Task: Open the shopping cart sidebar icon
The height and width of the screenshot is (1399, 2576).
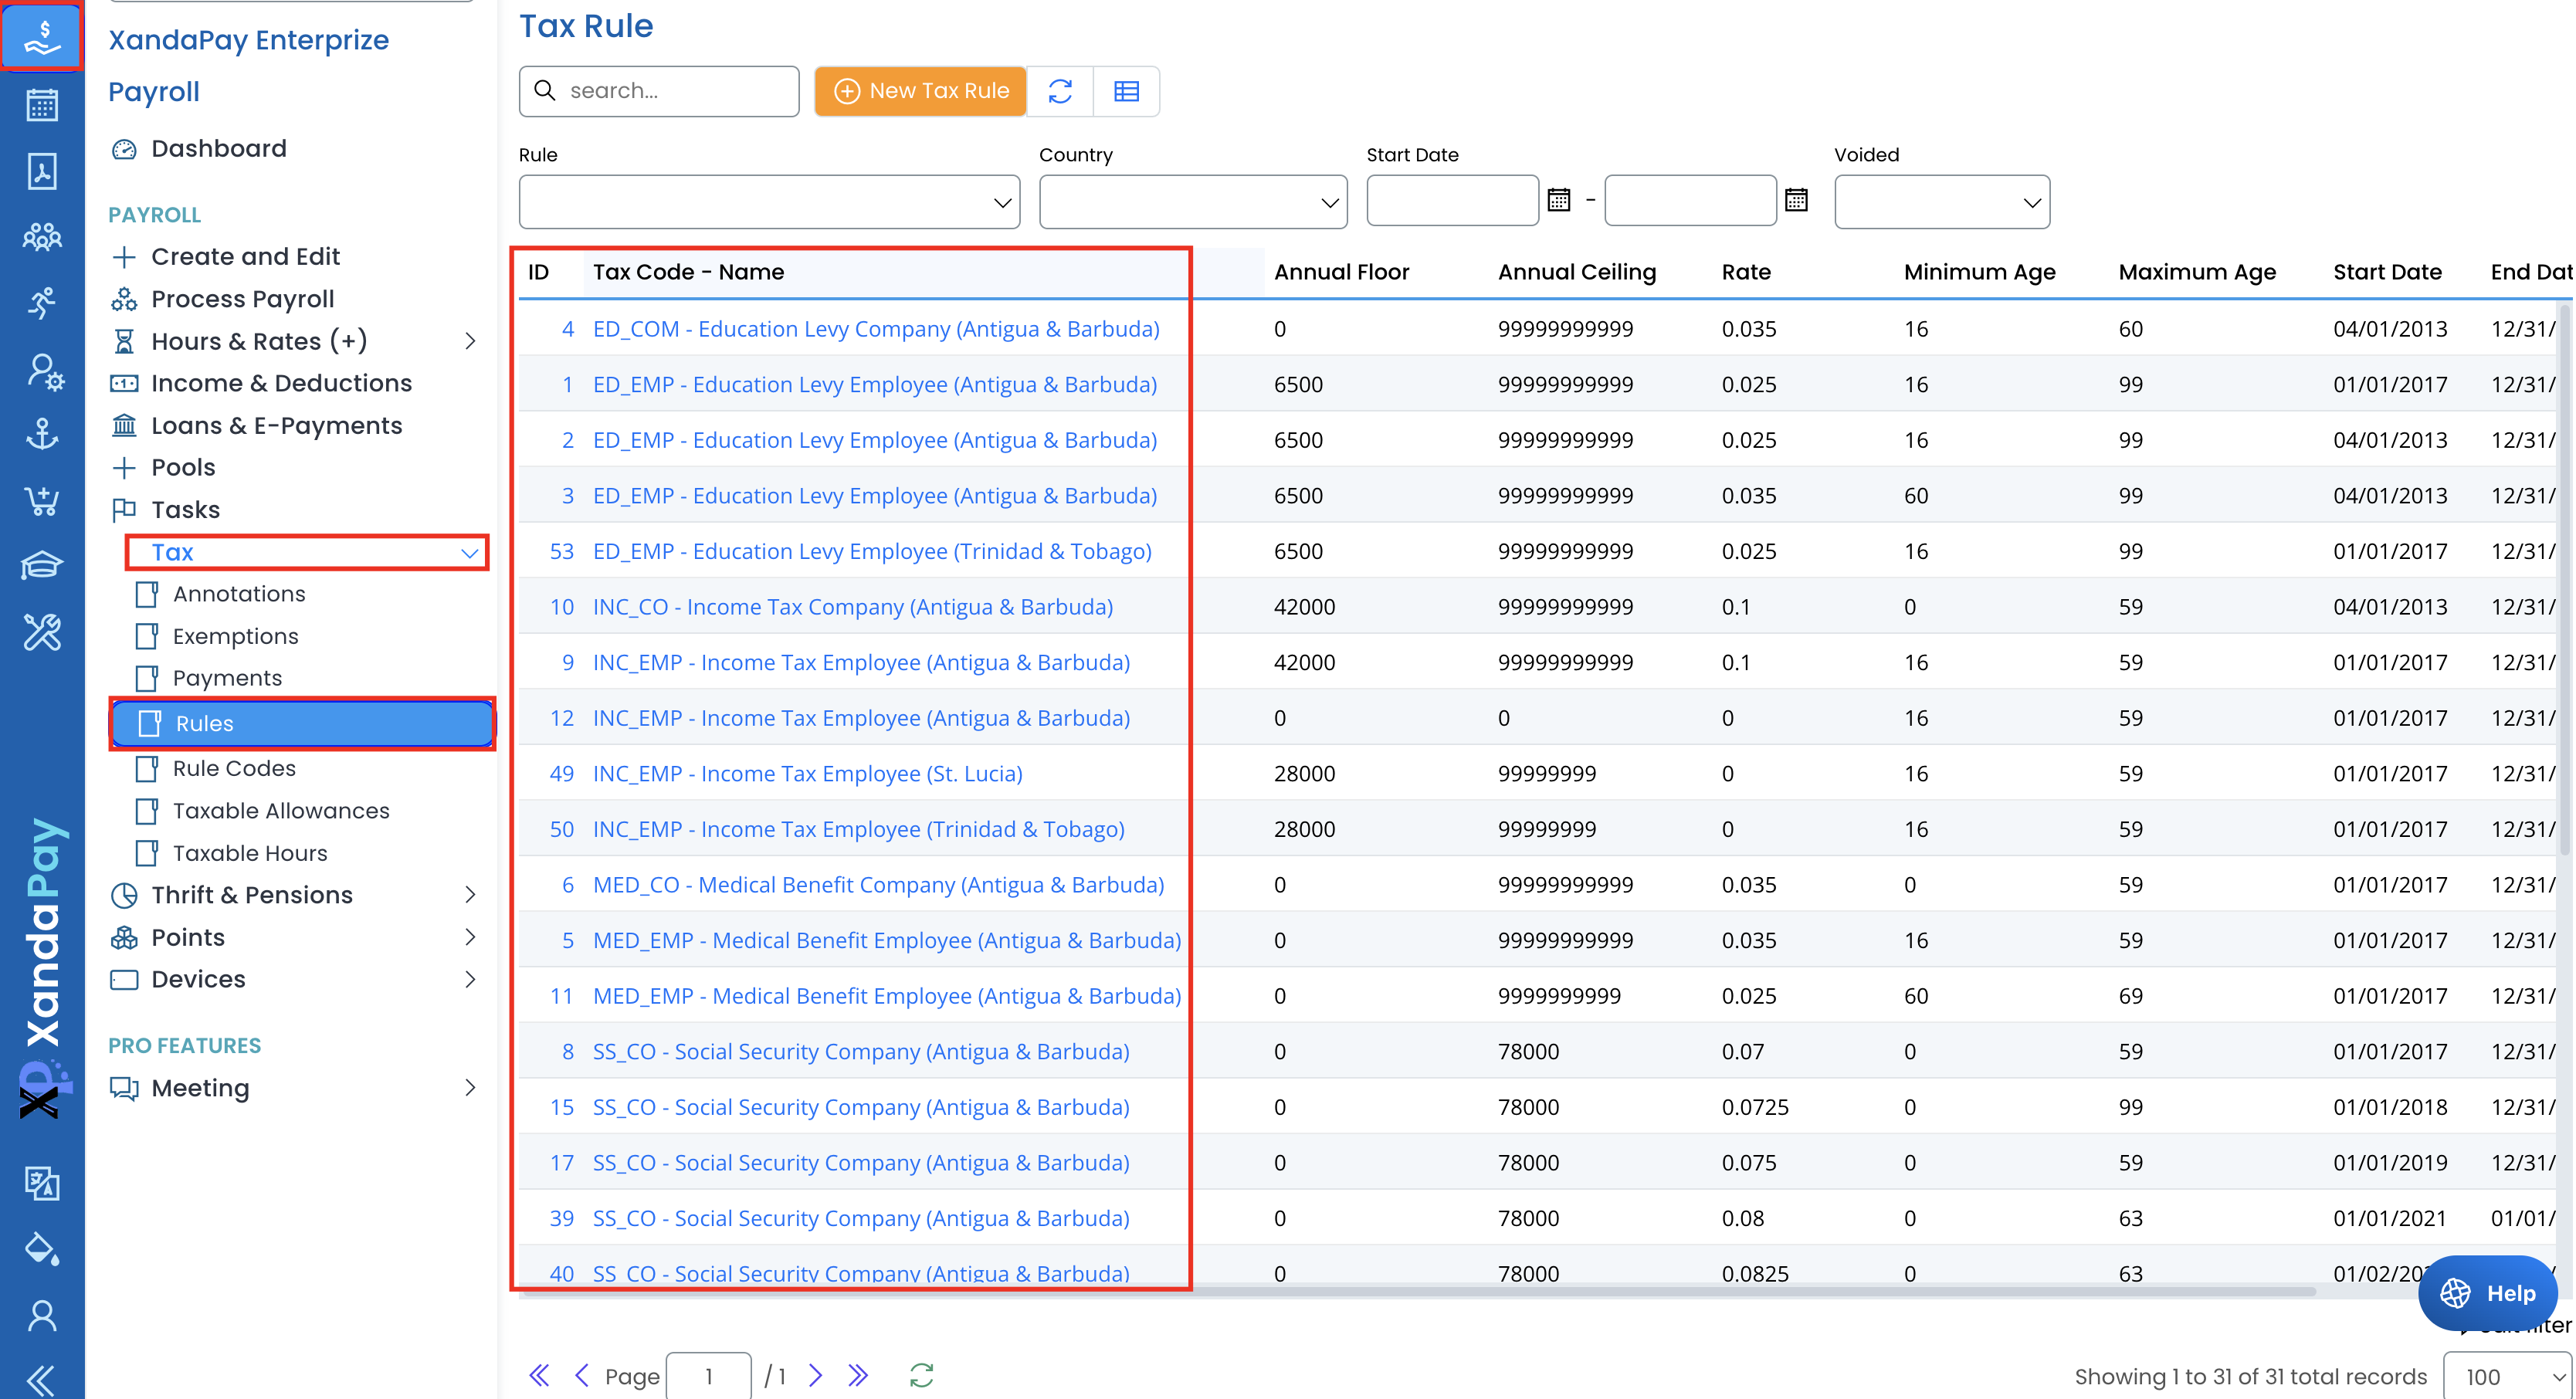Action: coord(42,500)
